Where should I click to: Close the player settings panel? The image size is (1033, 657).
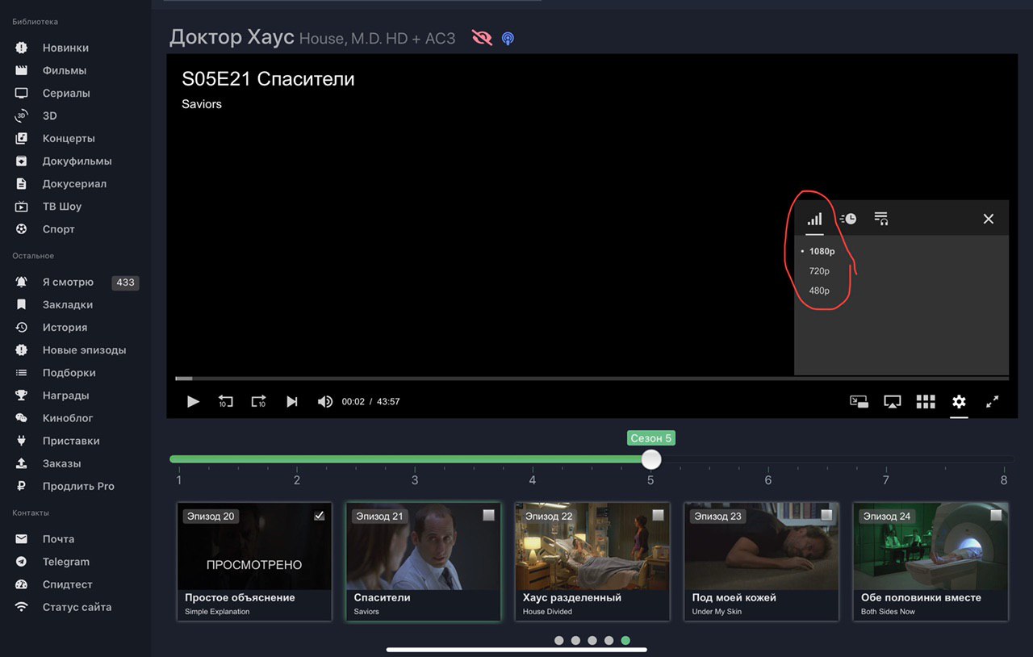pyautogui.click(x=989, y=219)
